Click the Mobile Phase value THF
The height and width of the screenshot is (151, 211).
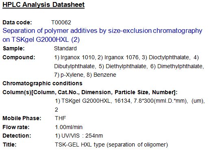point(61,118)
